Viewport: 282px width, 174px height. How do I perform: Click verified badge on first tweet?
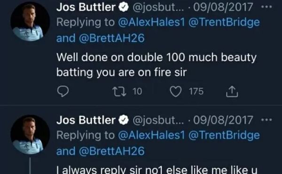[123, 8]
